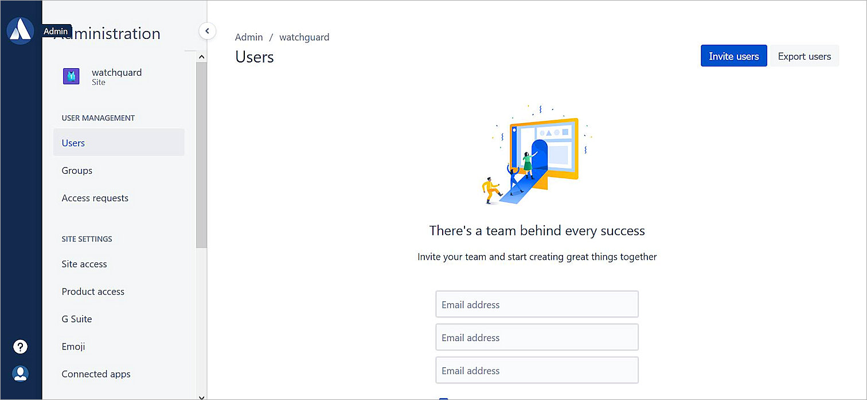Click the Export users button
Image resolution: width=867 pixels, height=400 pixels.
804,56
